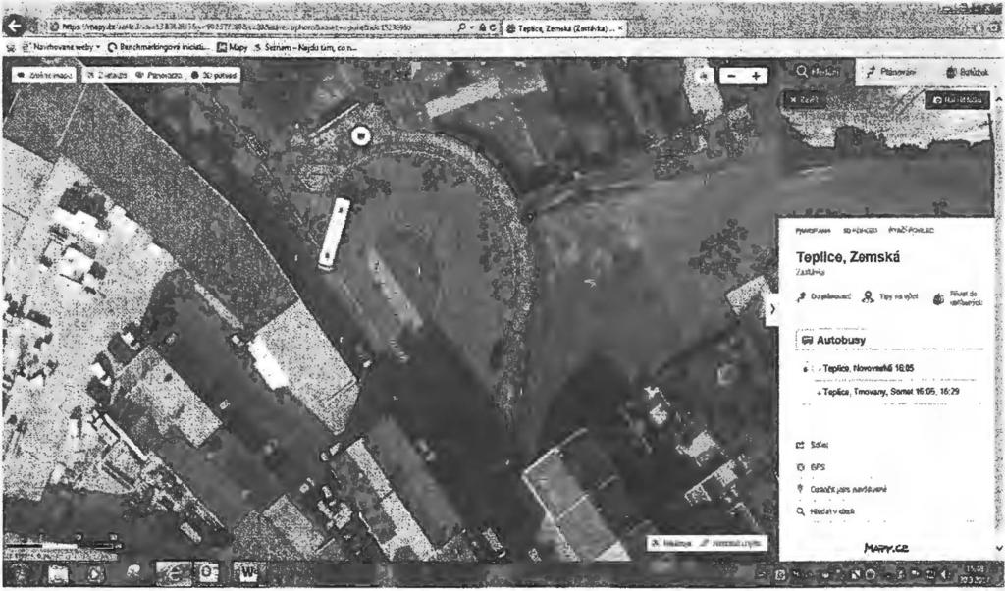Open the address bar search magnifier
Image resolution: width=1005 pixels, height=591 pixels.
tap(462, 27)
